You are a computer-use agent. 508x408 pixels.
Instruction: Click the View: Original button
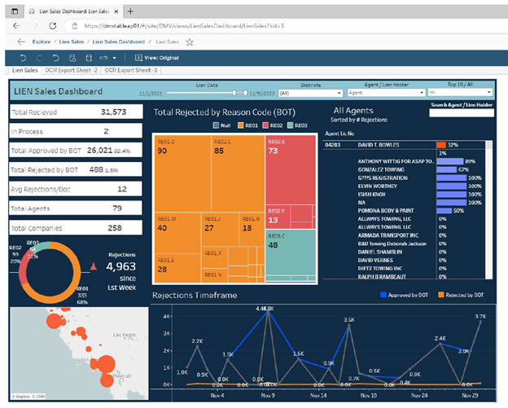pyautogui.click(x=161, y=58)
